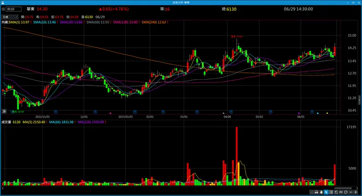Click the SMA(10) 13.96 legend
Viewport: 362px width, 196px height.
pos(45,22)
